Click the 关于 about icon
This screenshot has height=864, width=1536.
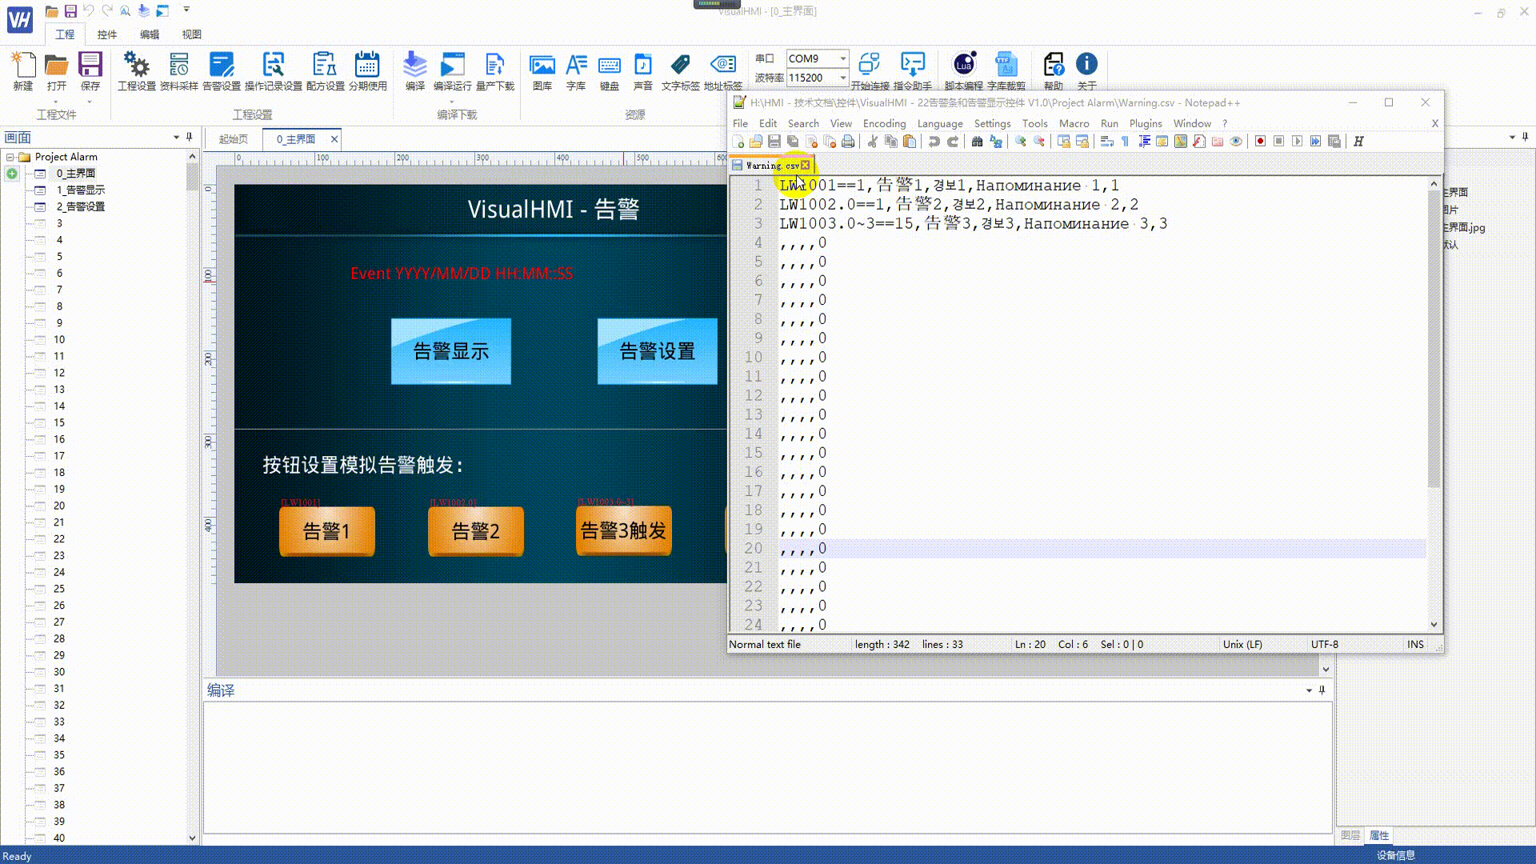[1086, 64]
